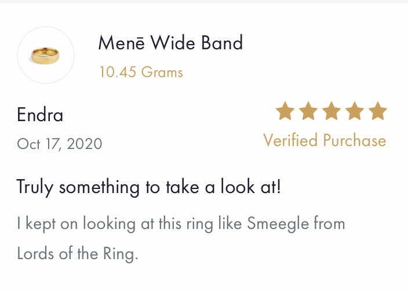The width and height of the screenshot is (408, 291).
Task: Click reviewer name Endra
Action: pyautogui.click(x=40, y=115)
